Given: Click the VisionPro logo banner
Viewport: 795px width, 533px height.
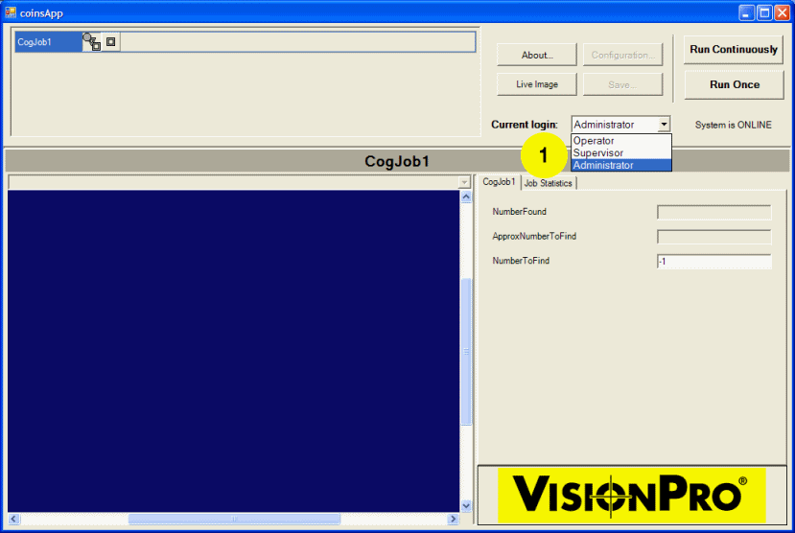Looking at the screenshot, I should pos(631,495).
